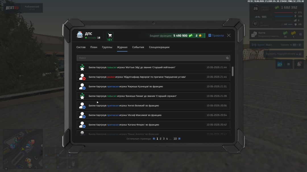Screen dimensions: 307x172
Task: Click the timestamp '10-06-2026 20:56'
Action: click(x=217, y=106)
